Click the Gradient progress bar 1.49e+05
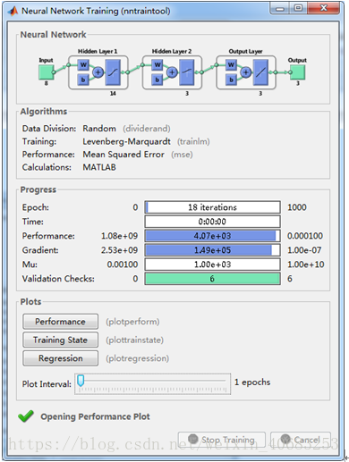 pyautogui.click(x=212, y=250)
